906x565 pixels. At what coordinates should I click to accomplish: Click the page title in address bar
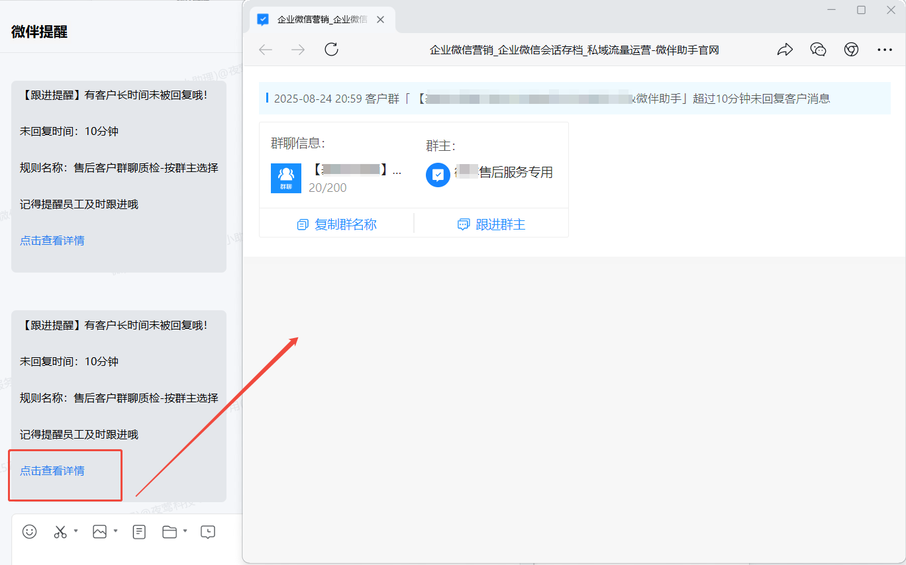point(574,50)
